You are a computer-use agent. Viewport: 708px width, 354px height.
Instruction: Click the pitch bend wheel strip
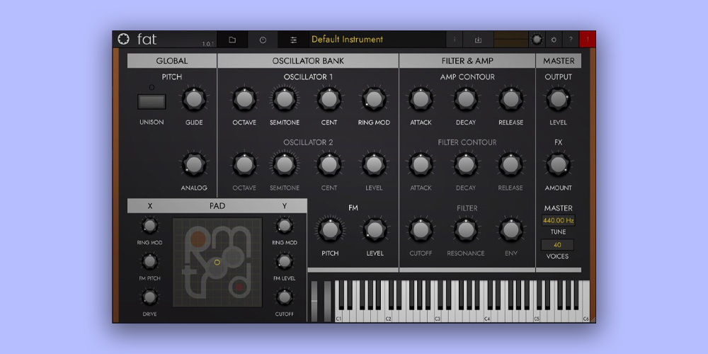(x=314, y=301)
